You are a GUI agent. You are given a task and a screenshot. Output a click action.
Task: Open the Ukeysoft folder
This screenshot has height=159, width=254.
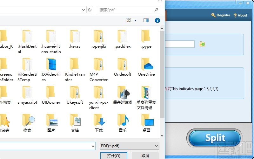coord(75,95)
